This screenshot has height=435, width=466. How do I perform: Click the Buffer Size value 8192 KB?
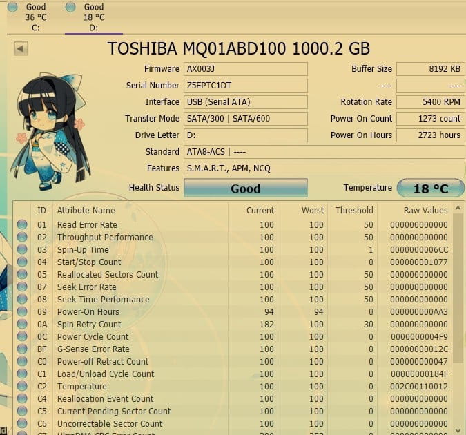click(x=429, y=69)
